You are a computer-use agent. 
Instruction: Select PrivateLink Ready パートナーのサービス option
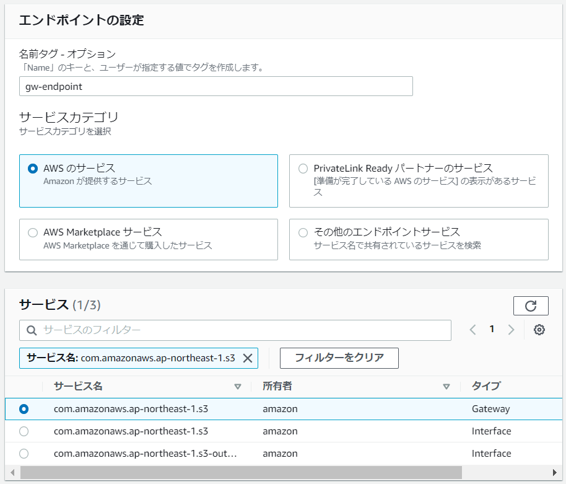coord(303,169)
